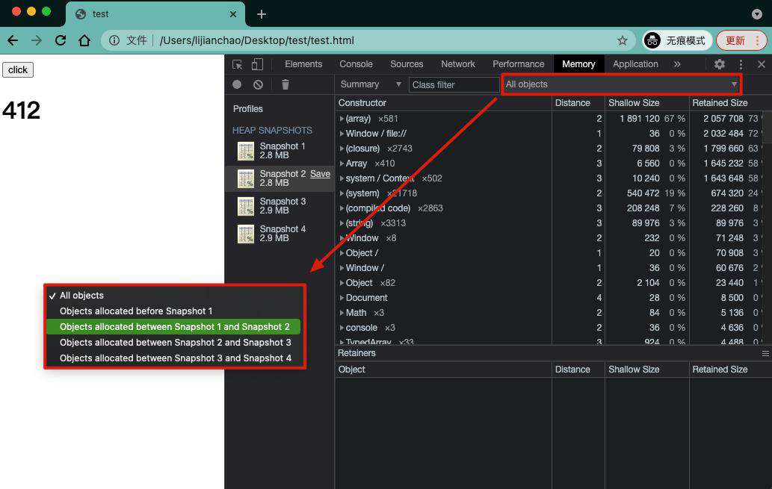
Task: Focus the Class filter input
Action: pos(454,84)
